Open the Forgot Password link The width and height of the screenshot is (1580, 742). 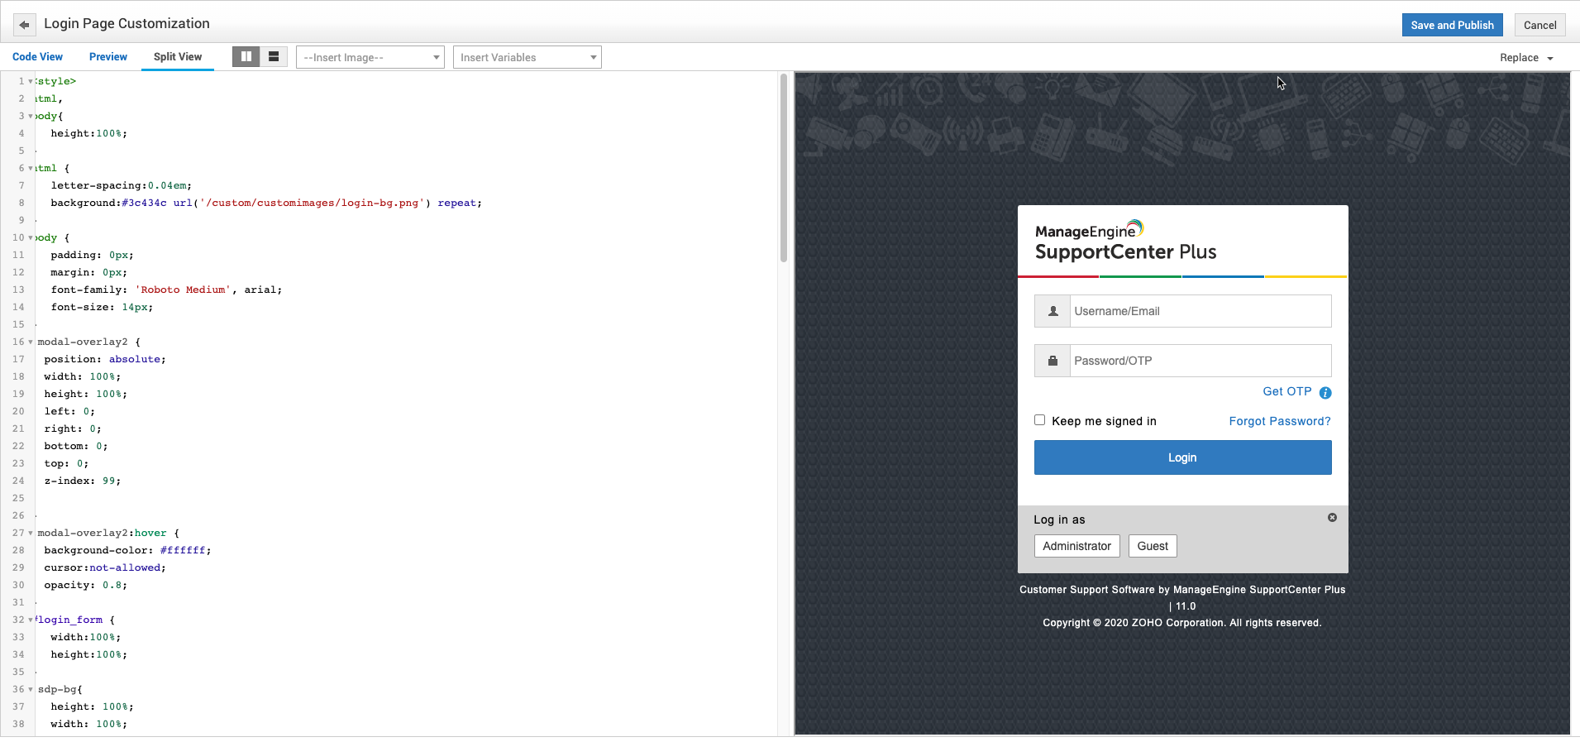click(x=1280, y=421)
